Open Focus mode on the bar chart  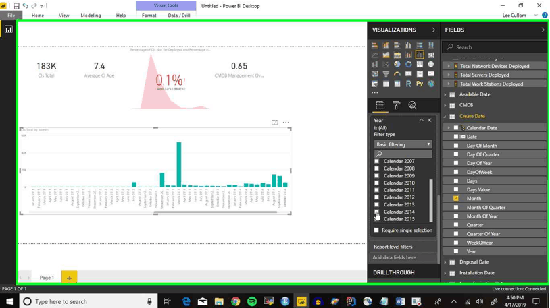(274, 123)
